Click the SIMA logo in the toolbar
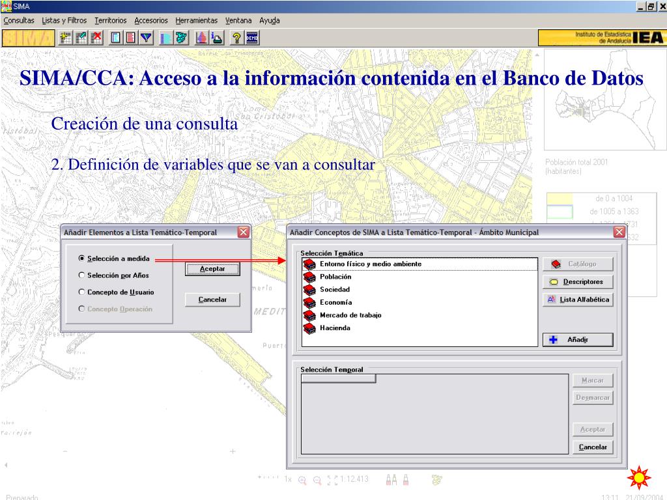Viewport: 667px width, 500px height. click(x=29, y=38)
